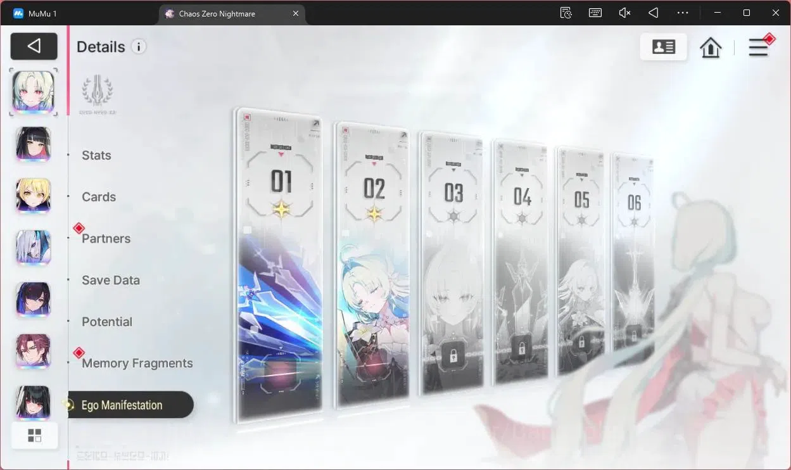Open the MuMu keyboard mapping icon
This screenshot has height=470, width=791.
point(595,13)
